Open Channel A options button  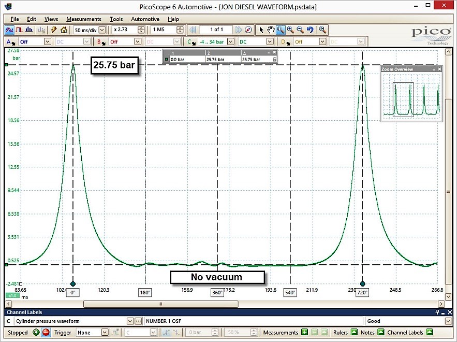[10, 42]
